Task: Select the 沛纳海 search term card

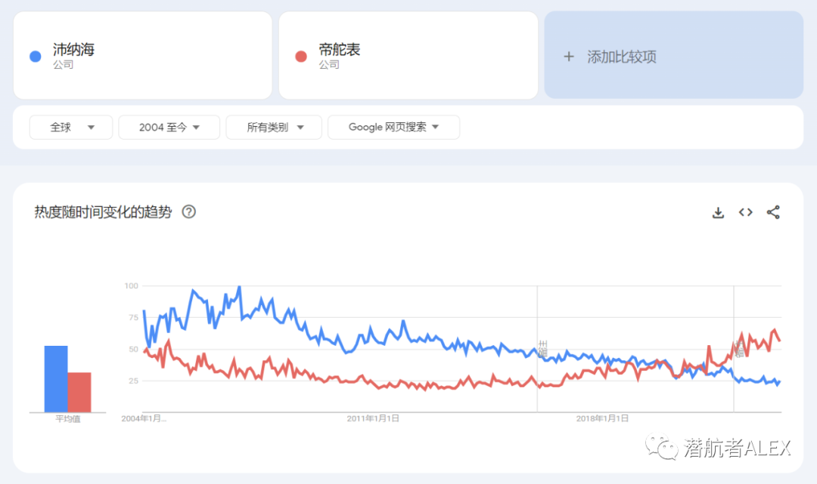Action: tap(142, 55)
